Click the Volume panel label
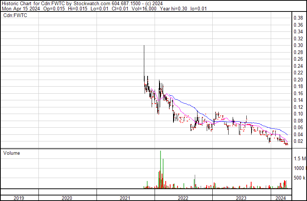This screenshot has height=201, width=307. pyautogui.click(x=11, y=153)
